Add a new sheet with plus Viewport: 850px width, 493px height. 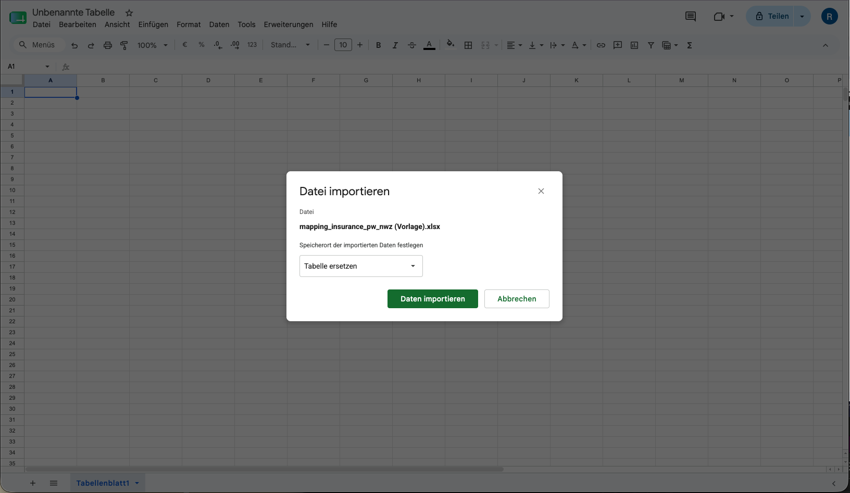(x=32, y=483)
